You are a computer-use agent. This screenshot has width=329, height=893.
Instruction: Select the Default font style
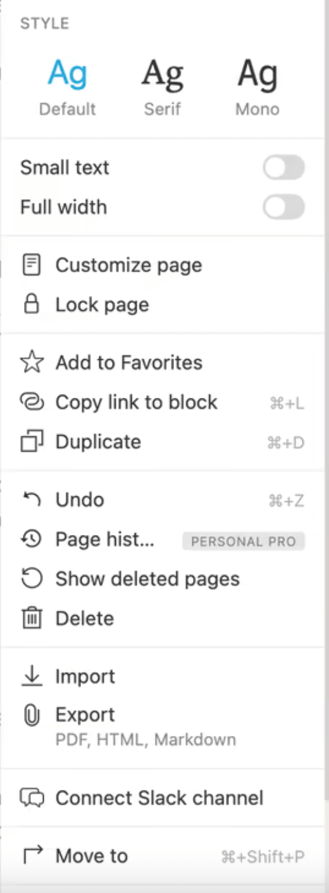tap(68, 86)
